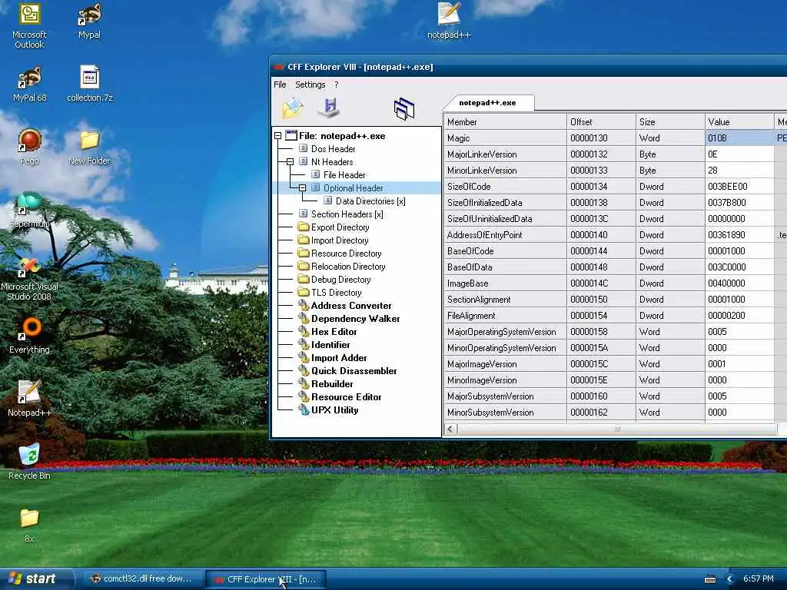Open the ? help menu
Screen dimensions: 787x590
tap(337, 85)
